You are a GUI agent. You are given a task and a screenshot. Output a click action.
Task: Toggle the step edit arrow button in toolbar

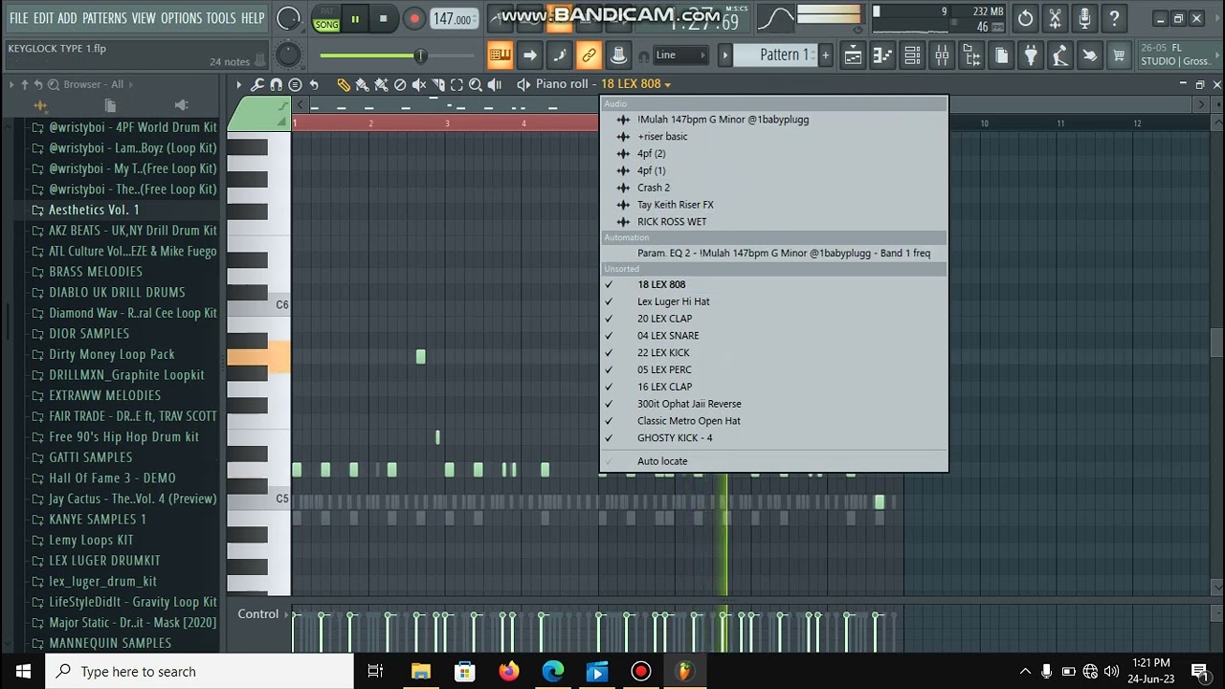[x=529, y=56]
